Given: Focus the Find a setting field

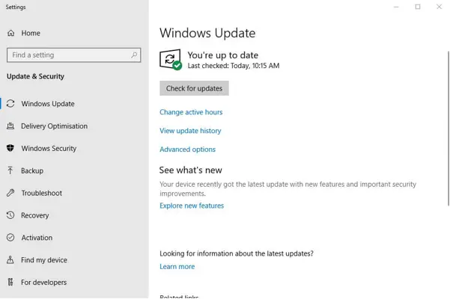Looking at the screenshot, I should [x=74, y=55].
